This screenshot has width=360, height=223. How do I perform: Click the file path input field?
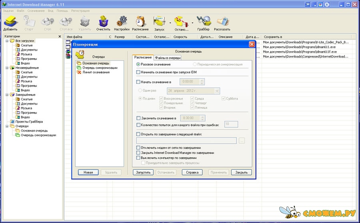coord(186,140)
